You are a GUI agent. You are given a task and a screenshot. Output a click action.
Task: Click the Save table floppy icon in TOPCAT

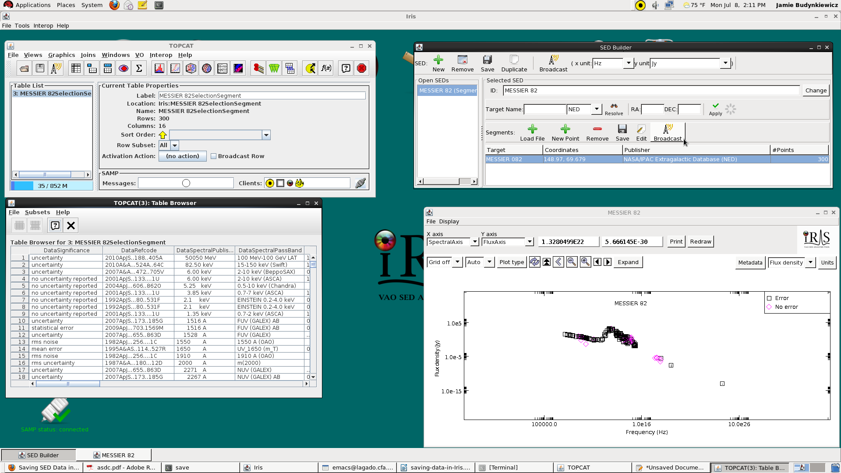tap(40, 68)
